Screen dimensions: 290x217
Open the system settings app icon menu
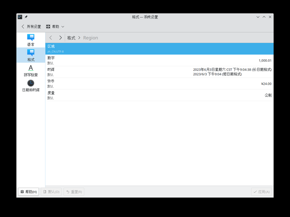pos(20,17)
